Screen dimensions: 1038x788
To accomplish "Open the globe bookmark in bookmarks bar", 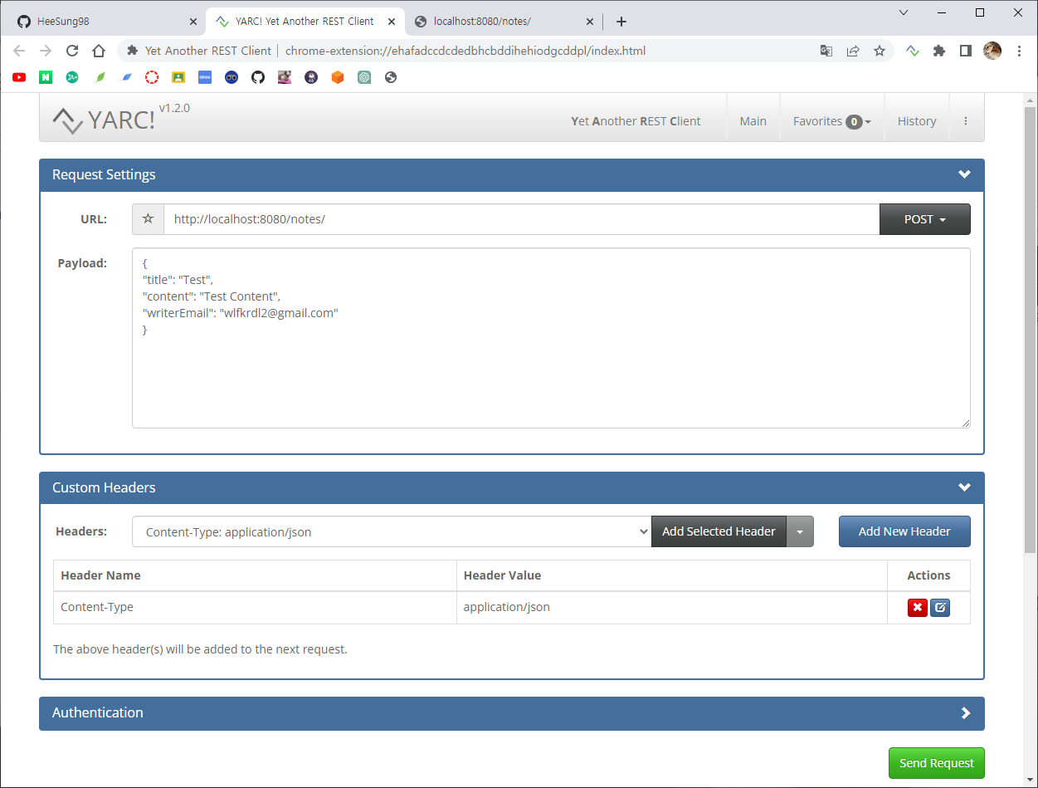I will click(x=391, y=77).
